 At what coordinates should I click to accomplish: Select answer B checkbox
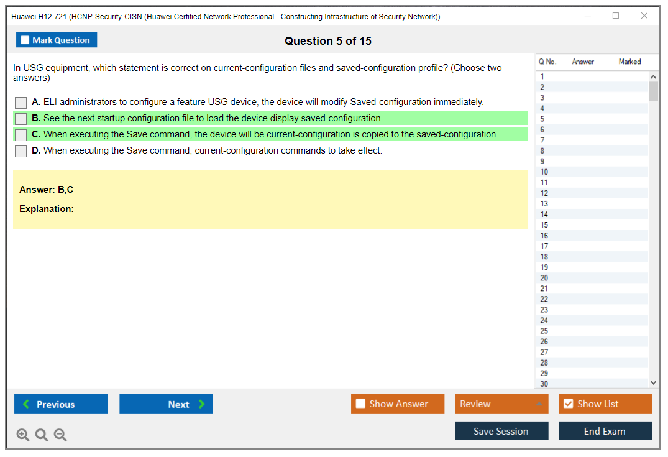point(21,119)
